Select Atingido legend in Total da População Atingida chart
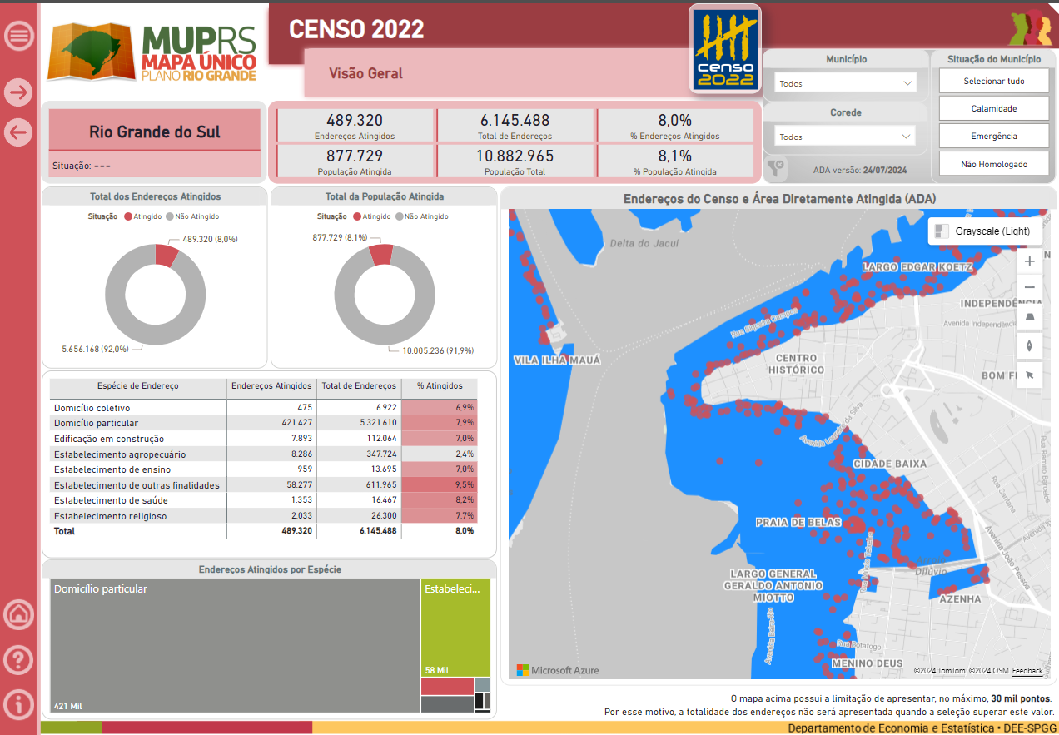Image resolution: width=1059 pixels, height=735 pixels. coord(371,216)
